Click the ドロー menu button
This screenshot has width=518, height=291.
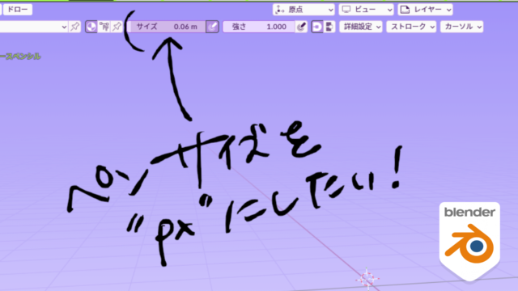tap(18, 10)
